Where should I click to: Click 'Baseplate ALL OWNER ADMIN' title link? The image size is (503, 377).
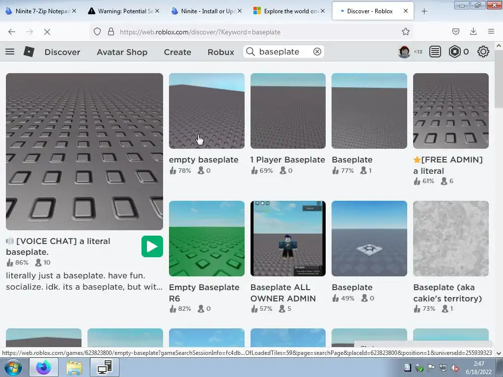[x=283, y=293]
